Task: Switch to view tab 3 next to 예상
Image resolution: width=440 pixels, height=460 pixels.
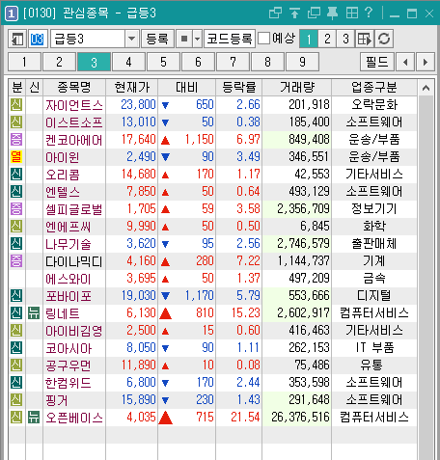Action: (x=345, y=39)
